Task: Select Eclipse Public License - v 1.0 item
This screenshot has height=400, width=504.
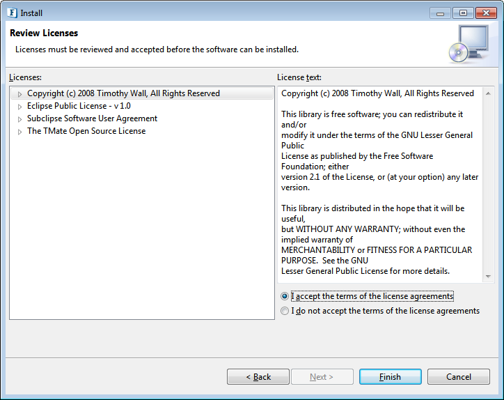Action: click(79, 106)
